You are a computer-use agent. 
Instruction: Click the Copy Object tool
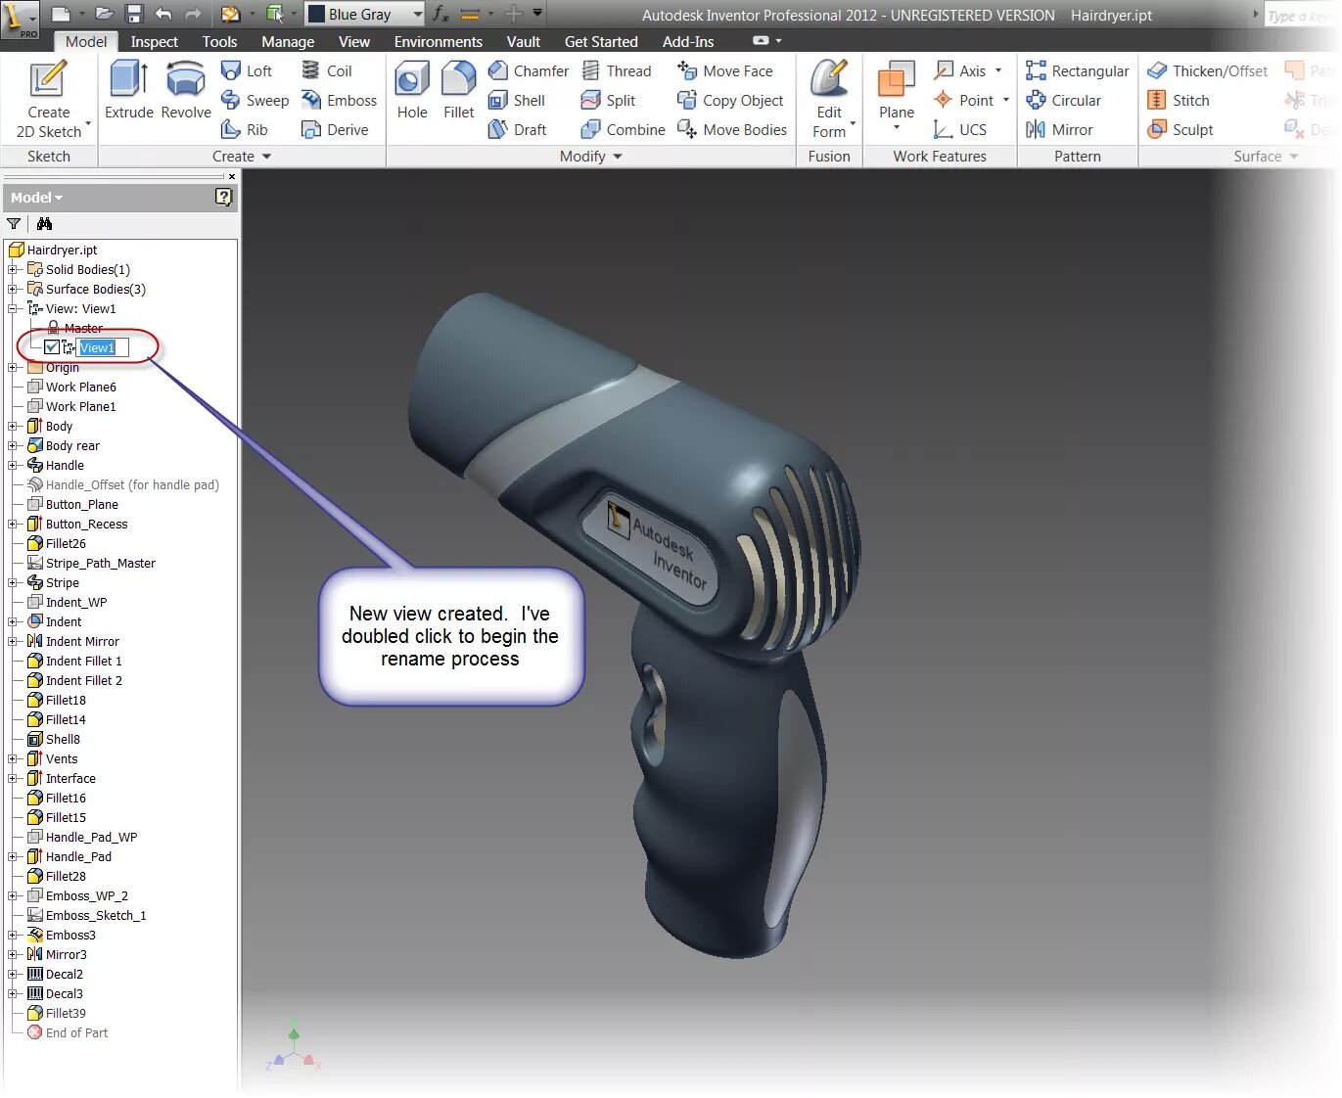[730, 100]
